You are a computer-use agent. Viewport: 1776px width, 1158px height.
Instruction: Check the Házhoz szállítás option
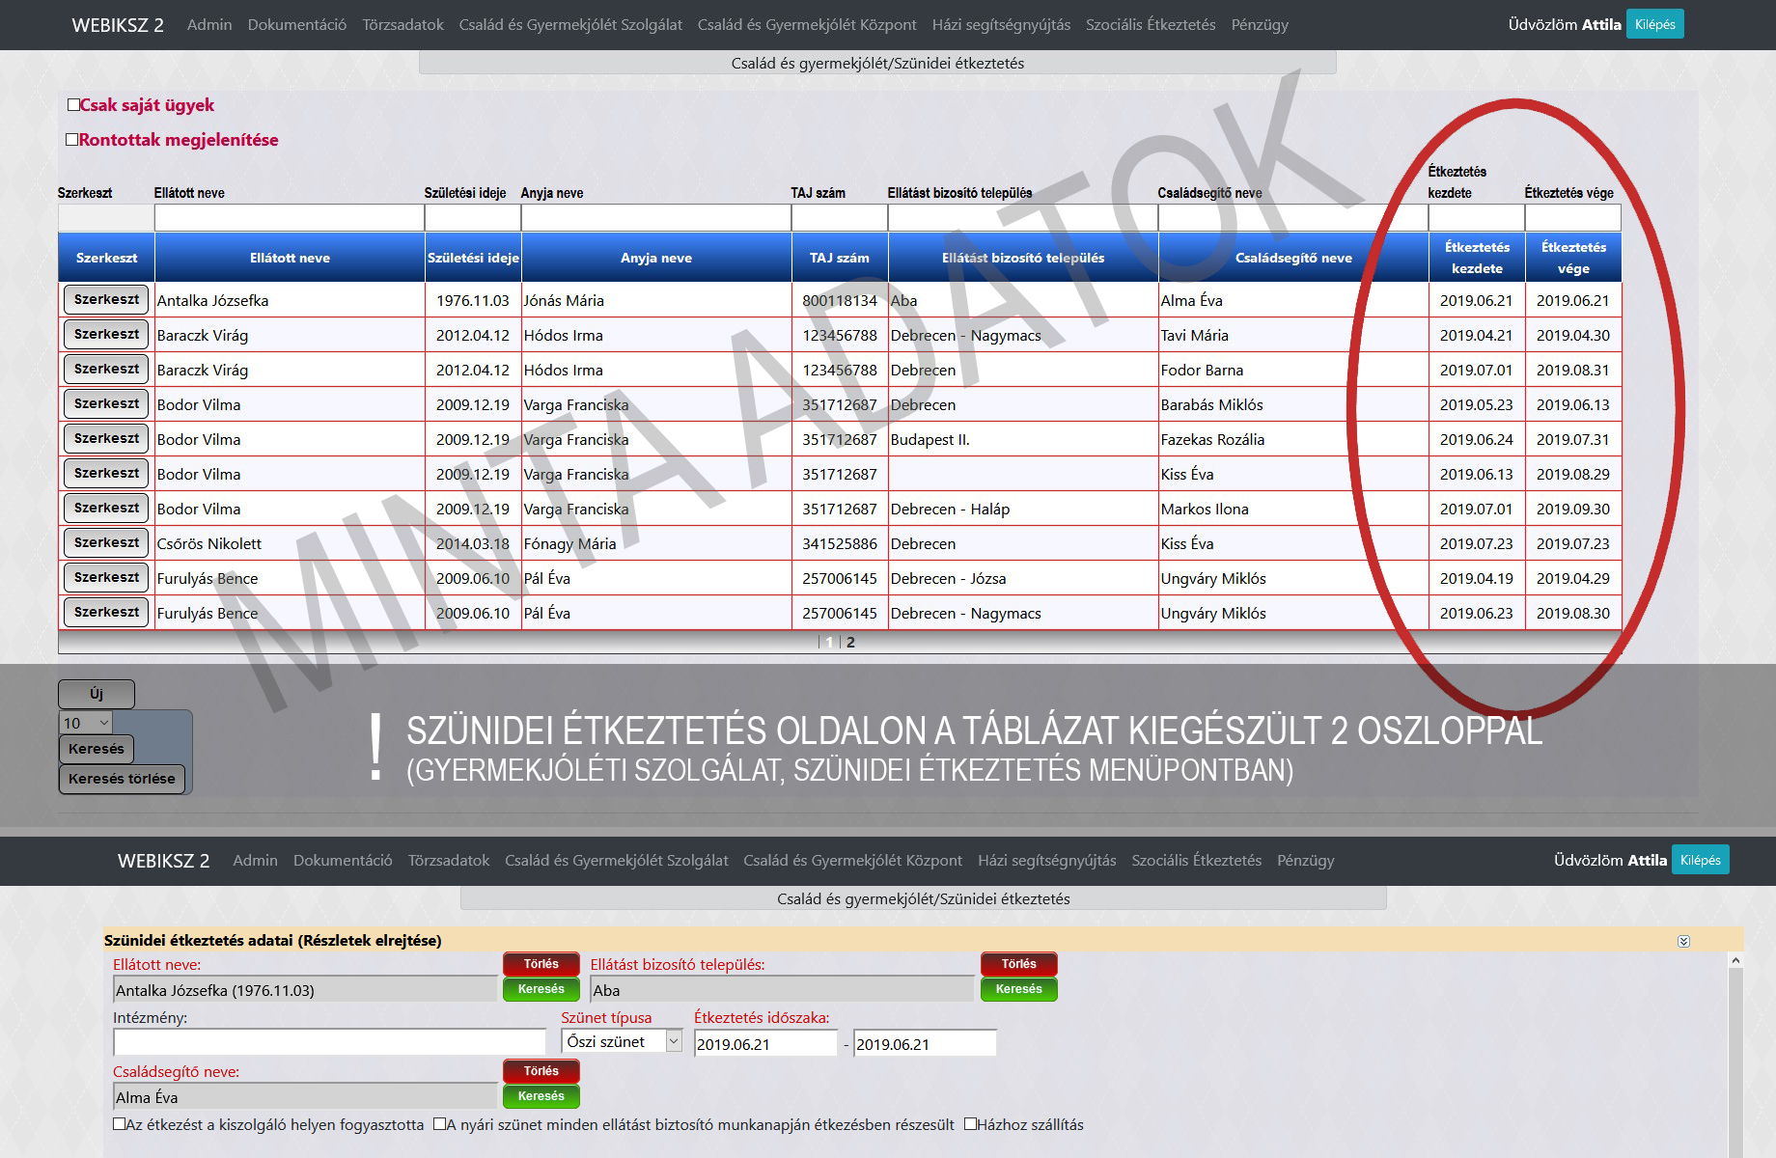pos(970,1124)
